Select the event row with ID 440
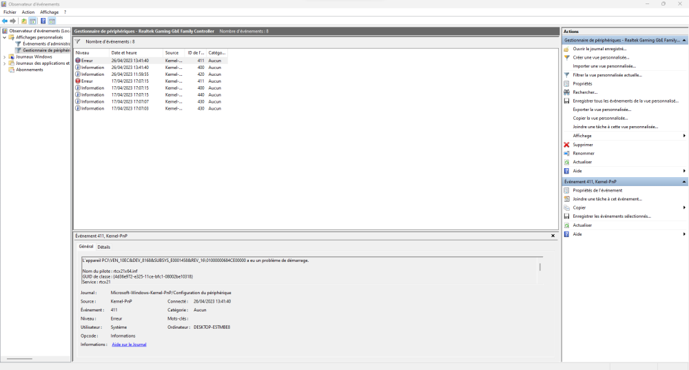 (151, 95)
